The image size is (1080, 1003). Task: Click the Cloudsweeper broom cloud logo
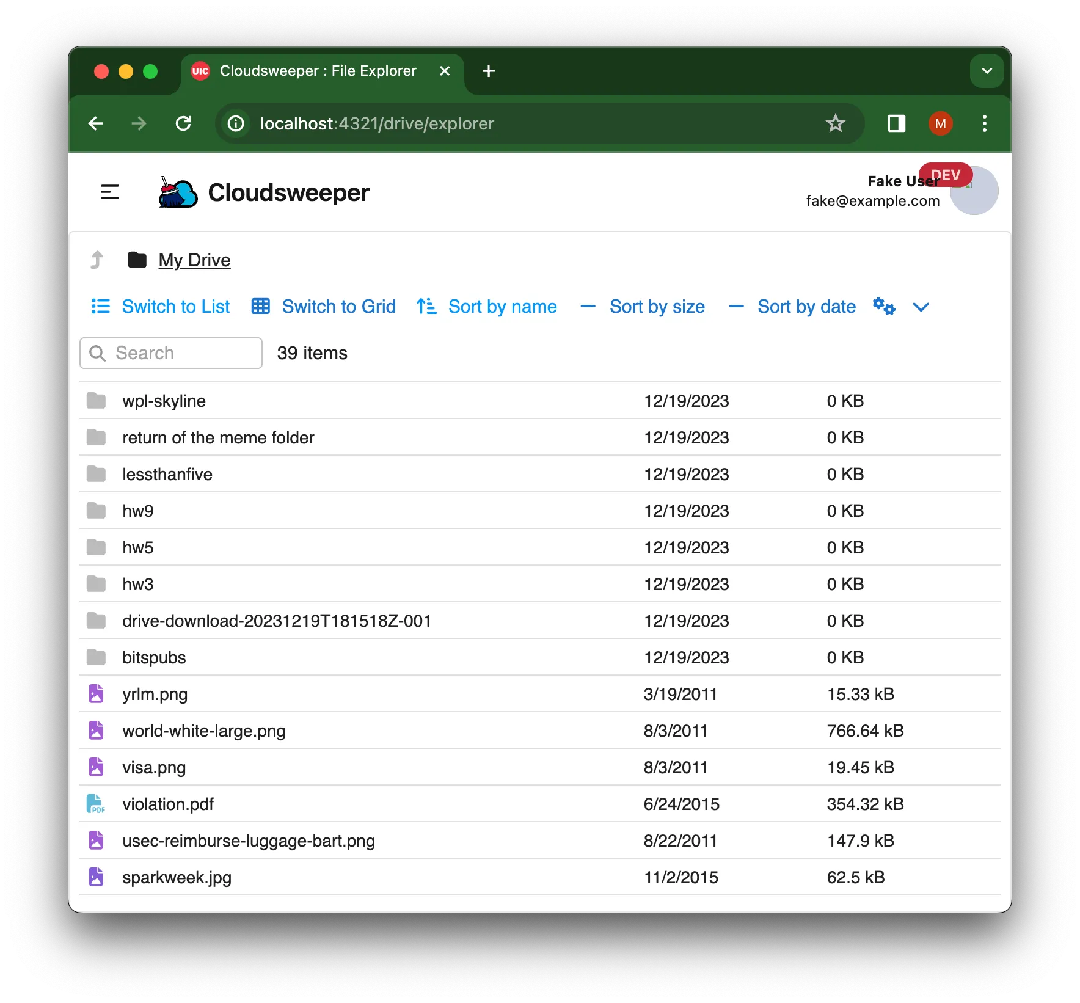point(178,192)
